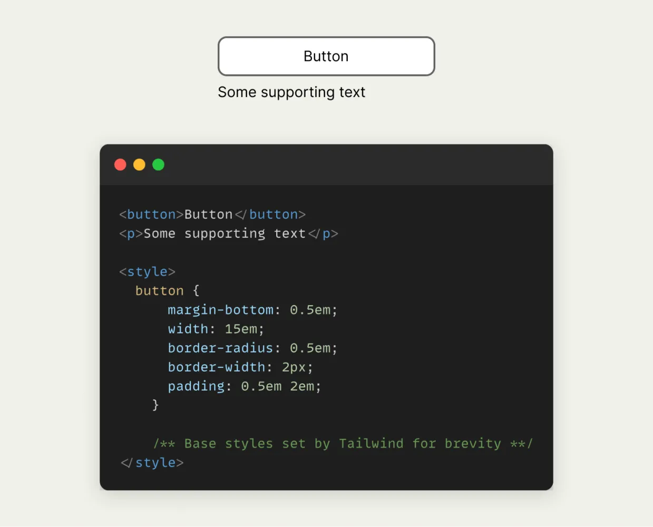Click the opening button tag in code
653x527 pixels.
tap(151, 214)
